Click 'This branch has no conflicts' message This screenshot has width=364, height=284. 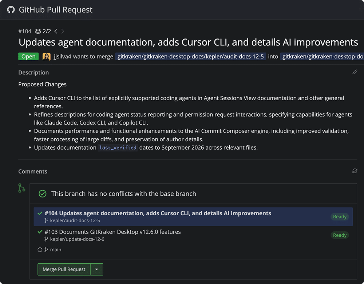(123, 194)
